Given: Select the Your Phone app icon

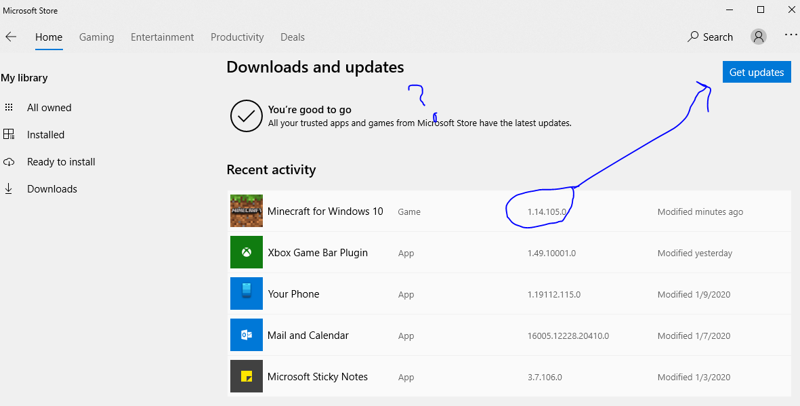Looking at the screenshot, I should click(x=246, y=294).
